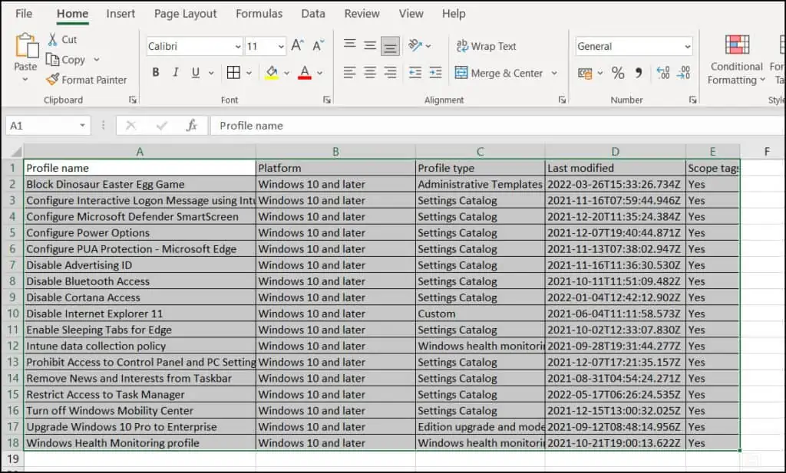786x473 pixels.
Task: Activate the Format Painter brush
Action: [52, 80]
